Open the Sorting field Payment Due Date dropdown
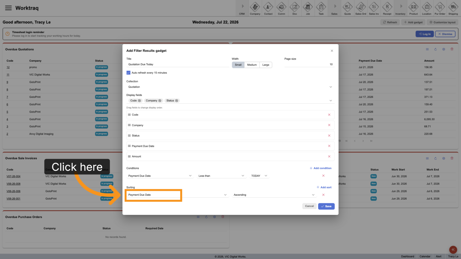 tap(177, 195)
